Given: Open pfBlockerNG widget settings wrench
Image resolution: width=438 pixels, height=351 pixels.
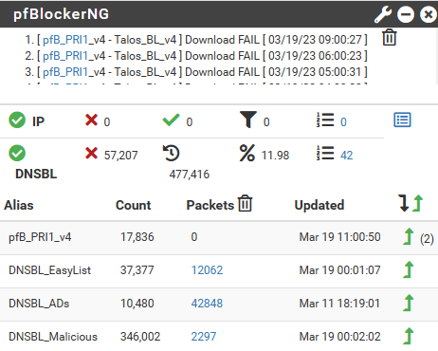Looking at the screenshot, I should (x=383, y=14).
